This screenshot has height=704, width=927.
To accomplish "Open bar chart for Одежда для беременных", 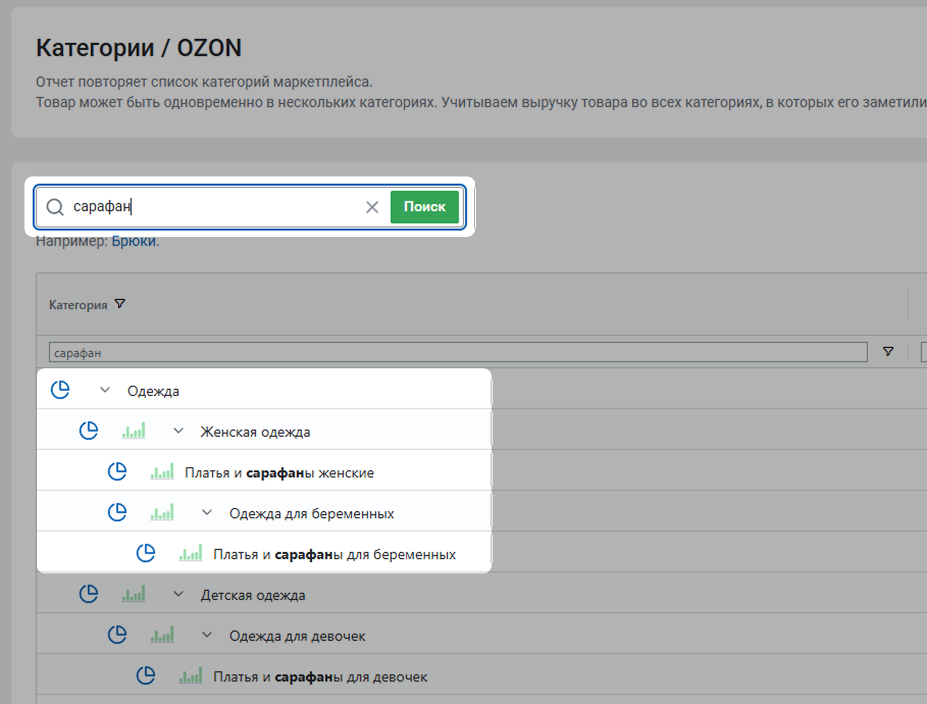I will [162, 512].
